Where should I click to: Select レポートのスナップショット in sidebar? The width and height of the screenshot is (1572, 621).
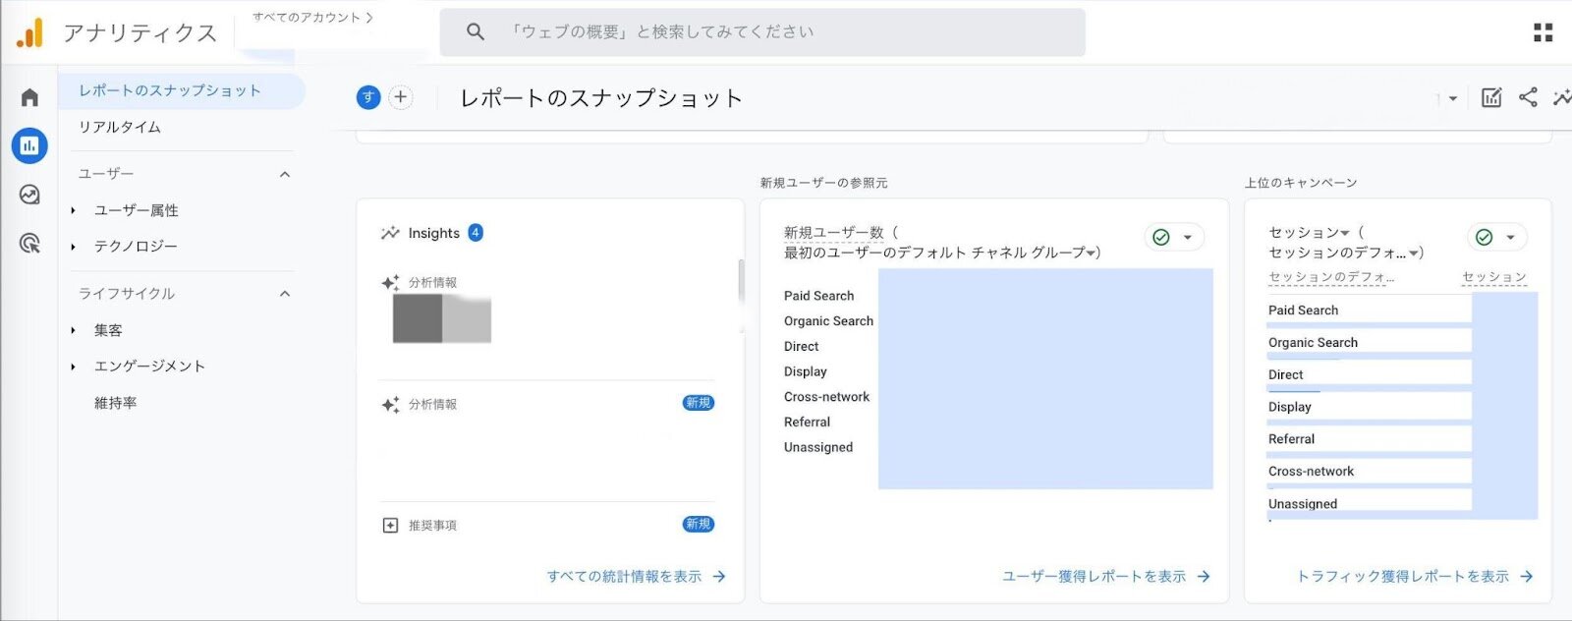170,90
